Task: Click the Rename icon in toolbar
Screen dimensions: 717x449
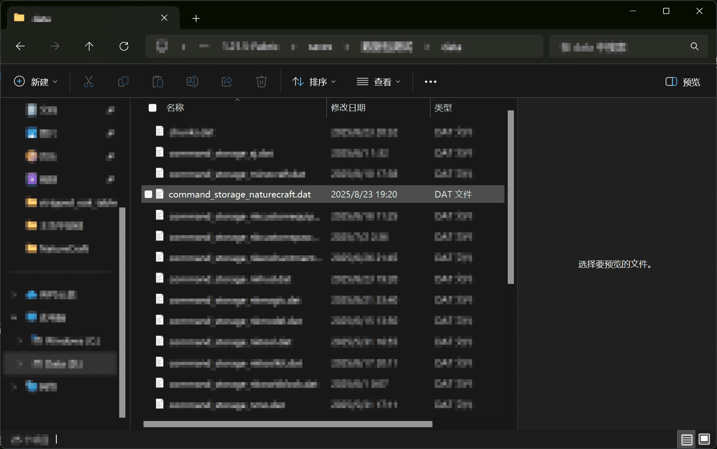Action: pos(192,82)
